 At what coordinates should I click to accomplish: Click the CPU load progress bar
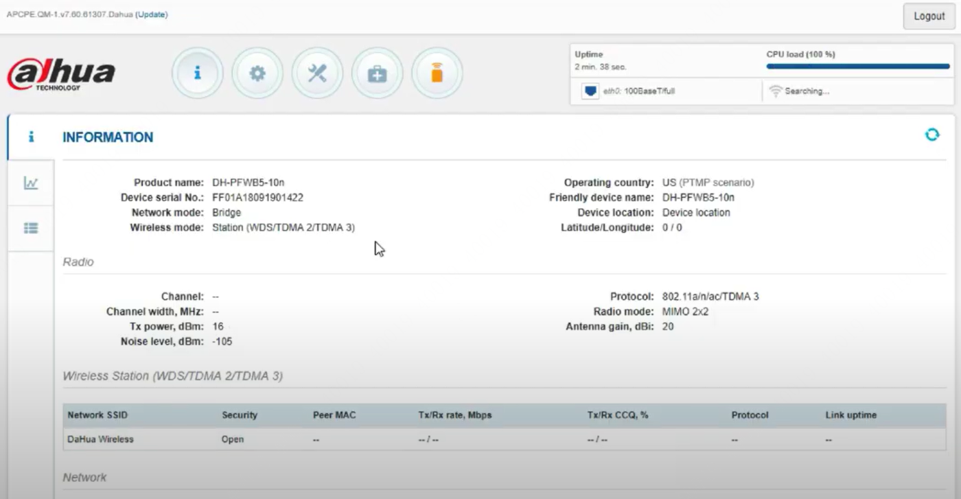[858, 67]
